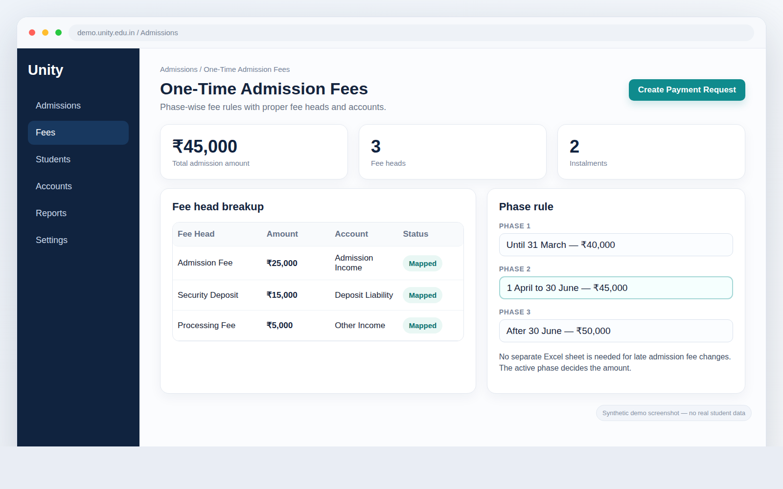The height and width of the screenshot is (489, 783).
Task: Click the PHASE 3 label
Action: [515, 312]
